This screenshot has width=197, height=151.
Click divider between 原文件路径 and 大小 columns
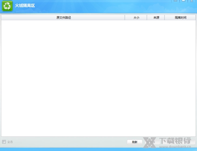click(x=125, y=18)
